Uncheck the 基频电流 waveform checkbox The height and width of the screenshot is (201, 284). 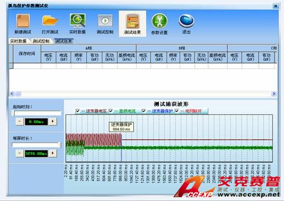point(111,111)
